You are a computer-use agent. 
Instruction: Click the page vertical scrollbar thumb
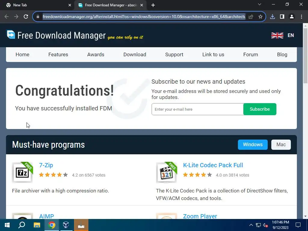click(306, 56)
